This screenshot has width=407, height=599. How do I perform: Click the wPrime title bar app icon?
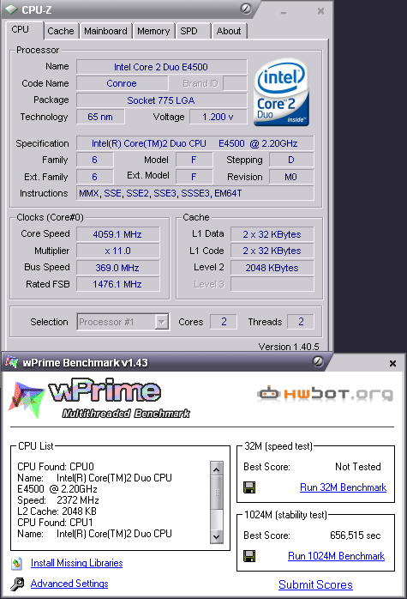[x=11, y=362]
